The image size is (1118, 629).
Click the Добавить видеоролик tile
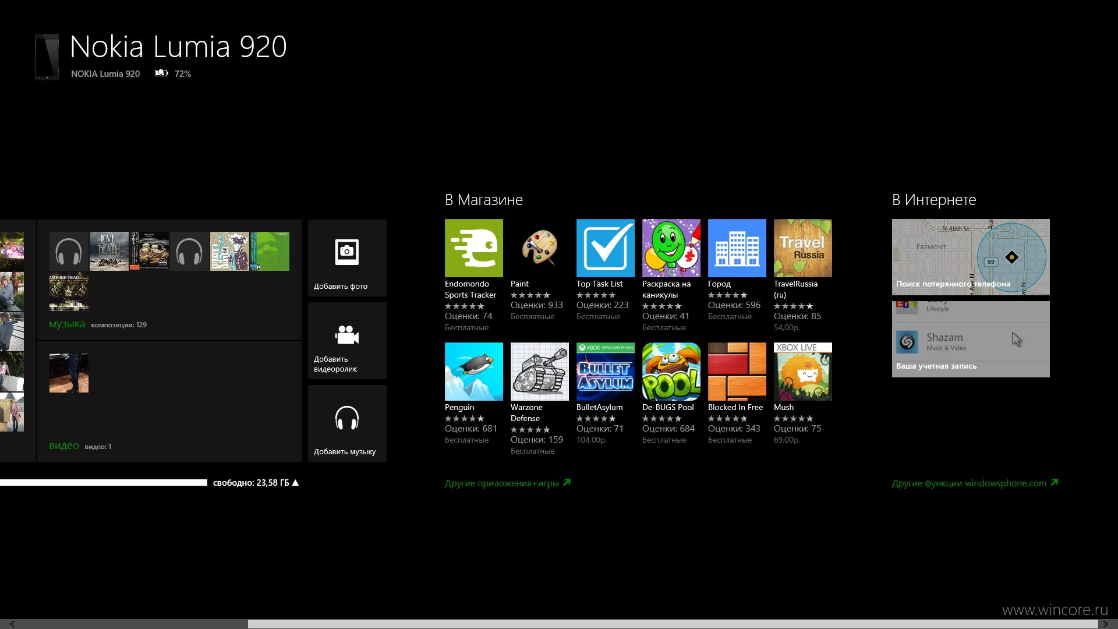tap(347, 341)
